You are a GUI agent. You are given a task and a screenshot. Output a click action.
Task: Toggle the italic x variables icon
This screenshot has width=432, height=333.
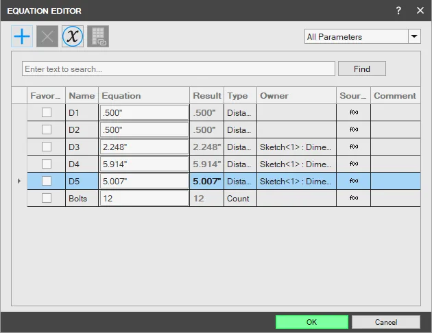pos(73,36)
